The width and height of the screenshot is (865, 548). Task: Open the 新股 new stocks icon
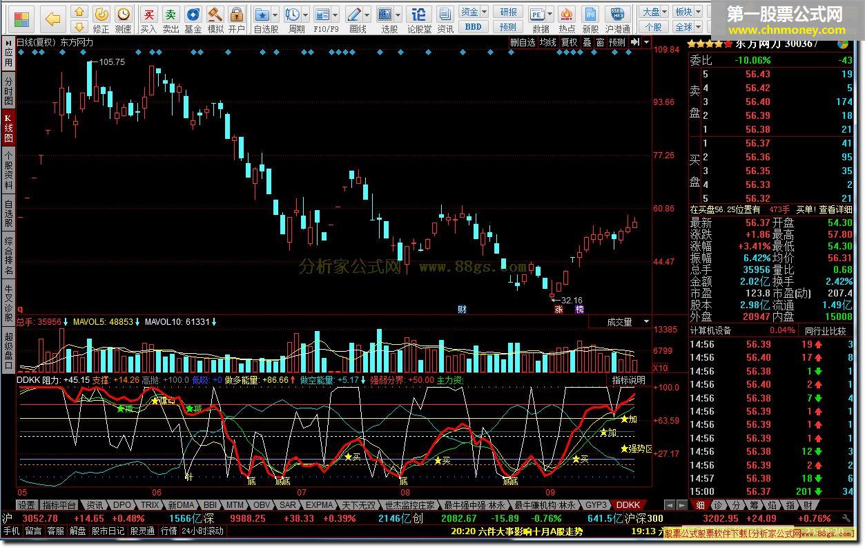click(x=590, y=19)
